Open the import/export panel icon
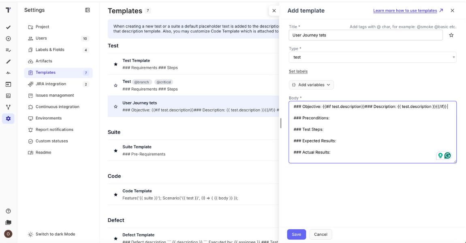 7,84
